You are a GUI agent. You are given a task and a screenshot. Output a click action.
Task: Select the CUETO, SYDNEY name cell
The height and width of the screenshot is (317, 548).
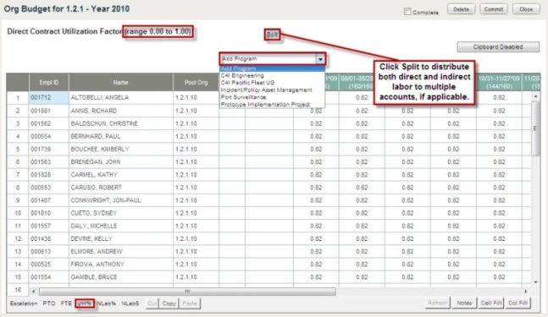point(121,213)
